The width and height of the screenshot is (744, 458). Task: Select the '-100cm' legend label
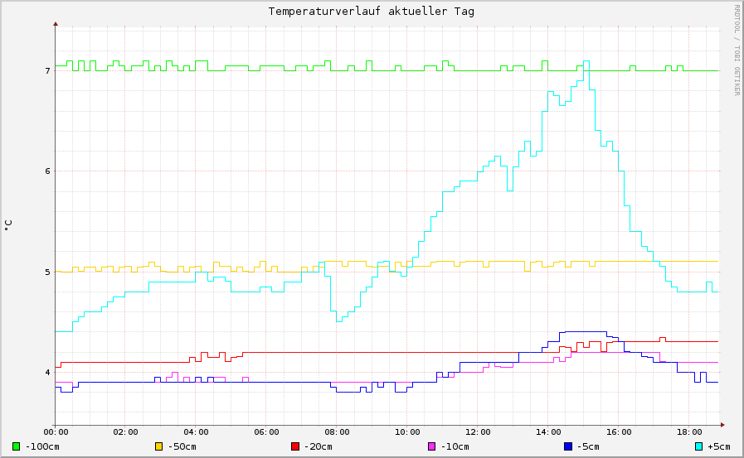(x=42, y=446)
